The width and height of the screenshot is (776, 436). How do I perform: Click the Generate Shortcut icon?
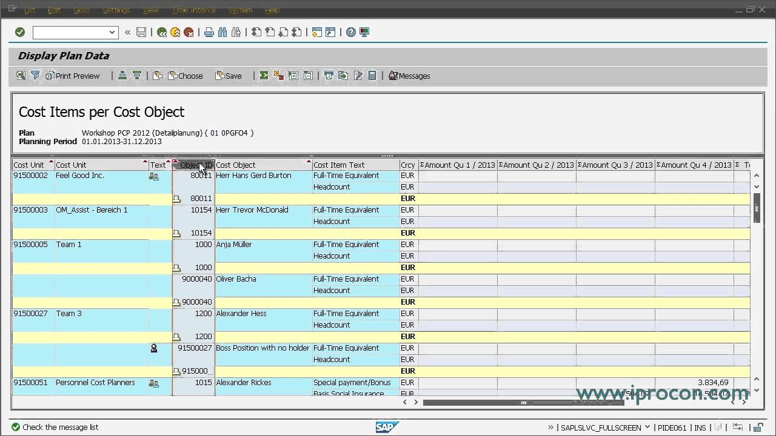click(x=330, y=32)
